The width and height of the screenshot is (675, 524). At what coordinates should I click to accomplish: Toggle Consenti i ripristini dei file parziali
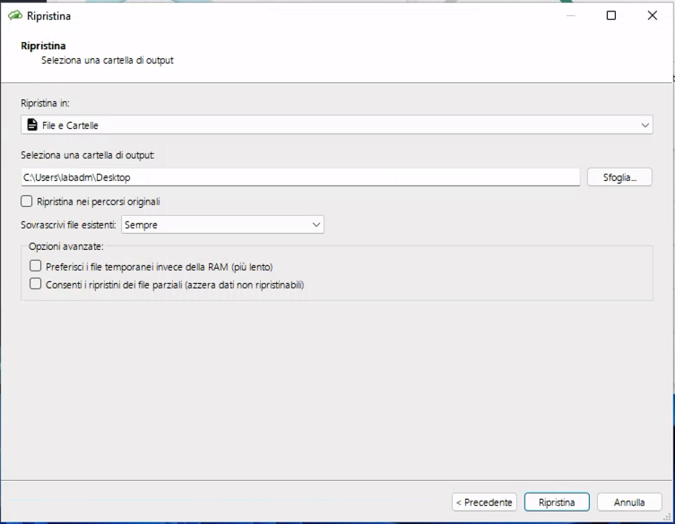coord(36,284)
